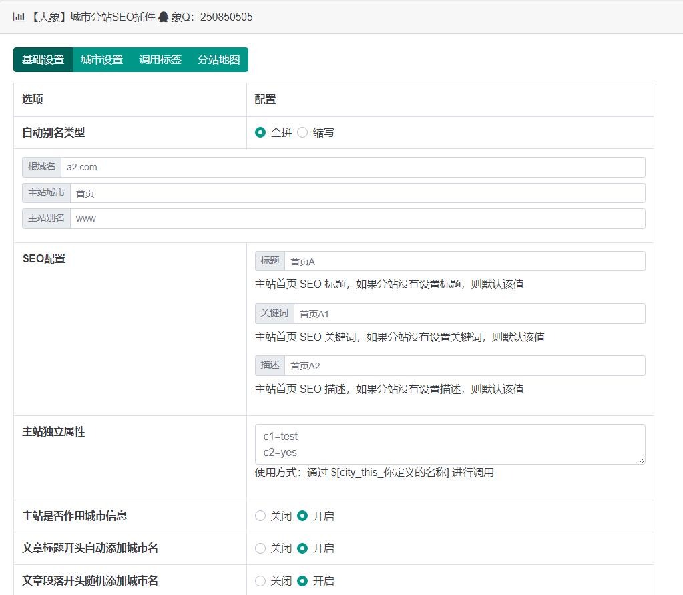683x595 pixels.
Task: Click the SEO 标题 input field
Action: (464, 261)
